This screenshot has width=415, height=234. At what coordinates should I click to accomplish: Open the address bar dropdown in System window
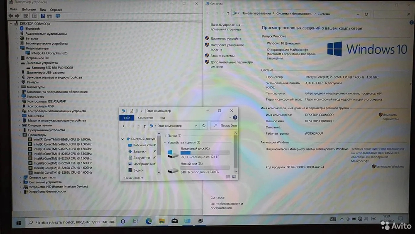click(358, 14)
